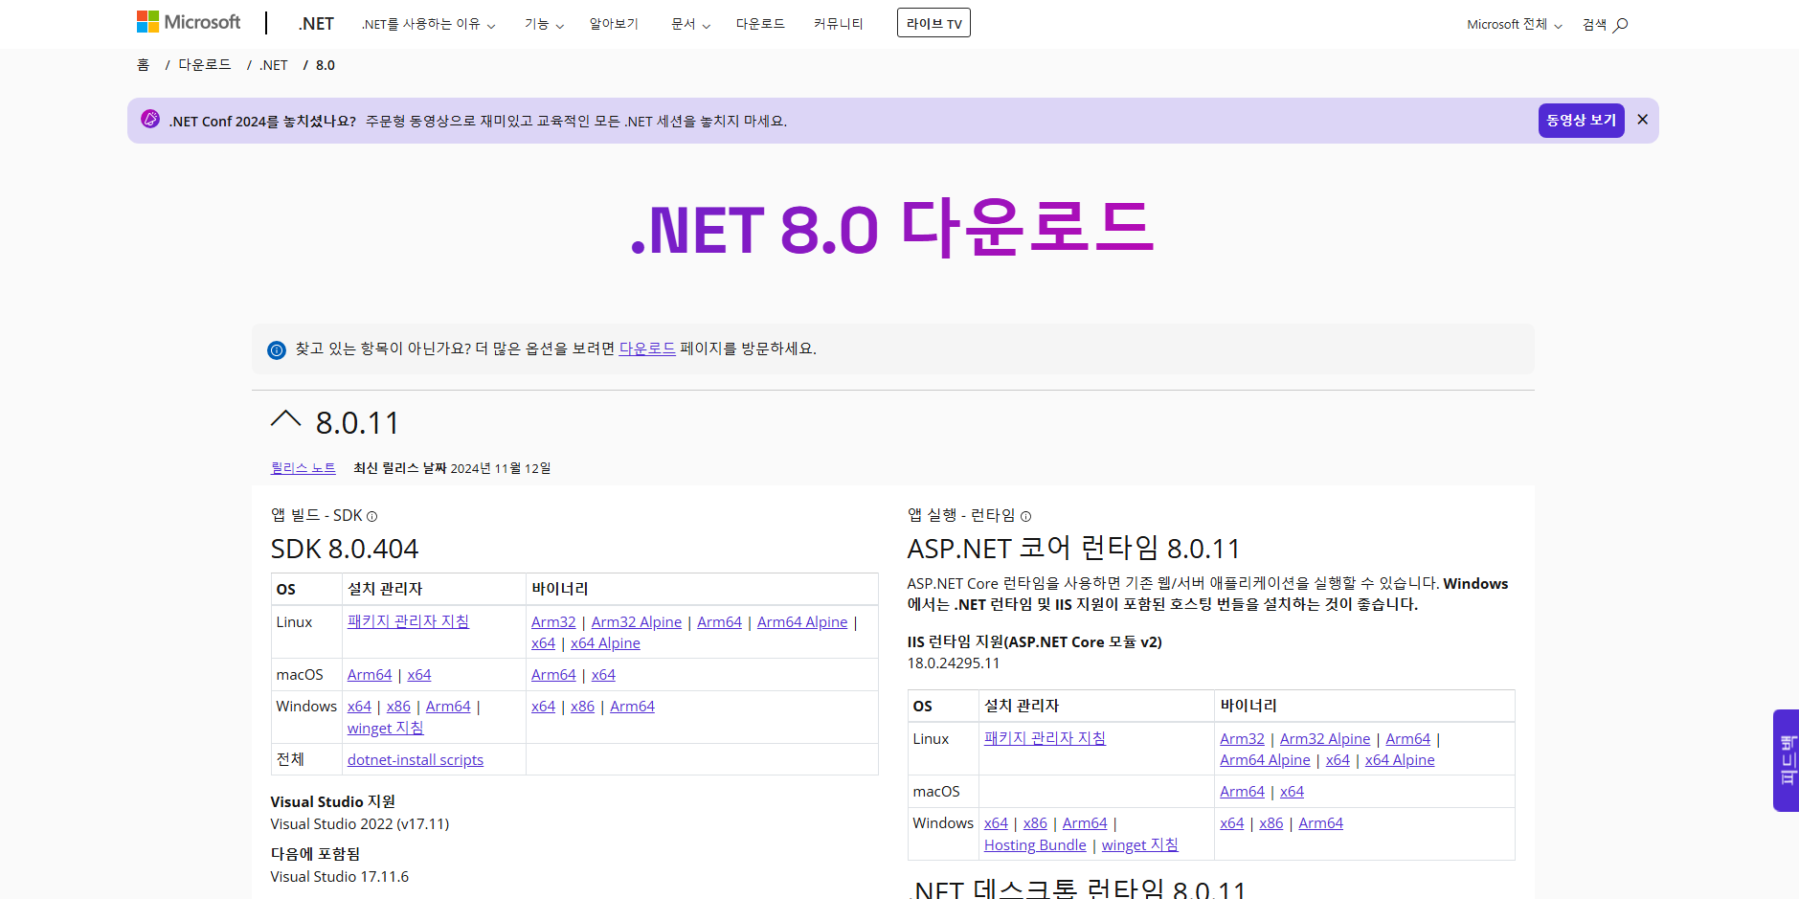
Task: Click the .NET Conf banner purple icon
Action: click(150, 119)
